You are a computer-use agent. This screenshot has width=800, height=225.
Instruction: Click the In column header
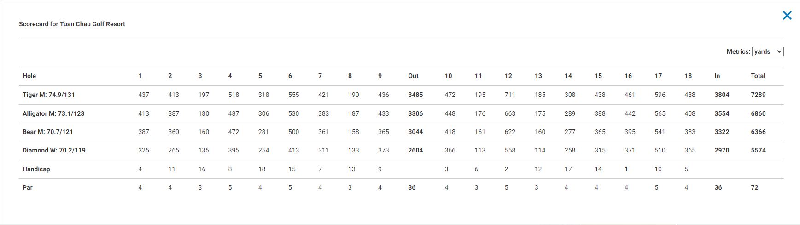click(717, 76)
